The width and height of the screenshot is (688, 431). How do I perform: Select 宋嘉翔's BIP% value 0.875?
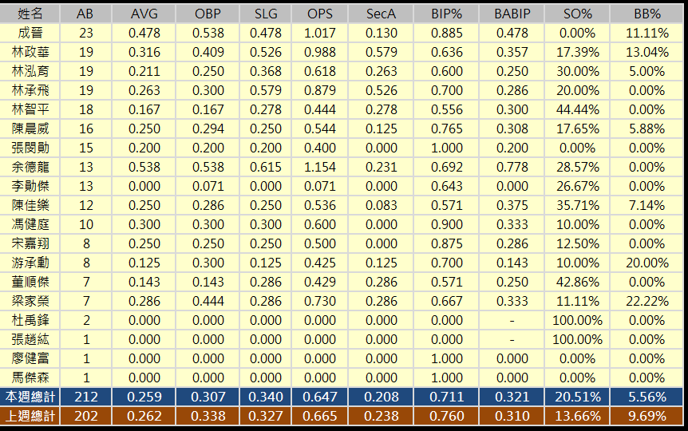(x=447, y=243)
